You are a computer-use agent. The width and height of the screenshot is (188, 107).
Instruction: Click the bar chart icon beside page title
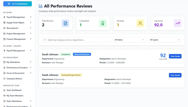[x=41, y=6]
